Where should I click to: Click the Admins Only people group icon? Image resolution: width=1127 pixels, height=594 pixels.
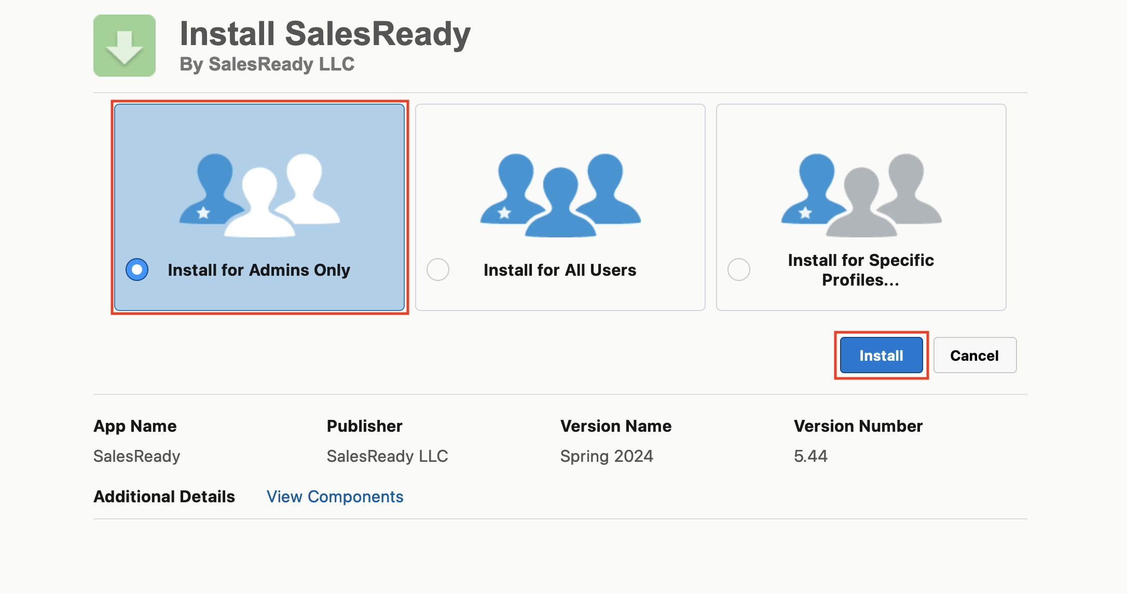pyautogui.click(x=259, y=195)
